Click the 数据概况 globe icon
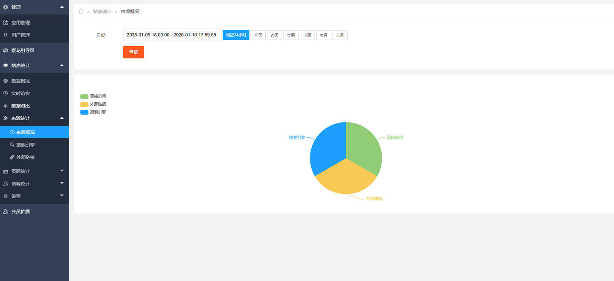This screenshot has width=614, height=281. point(6,81)
